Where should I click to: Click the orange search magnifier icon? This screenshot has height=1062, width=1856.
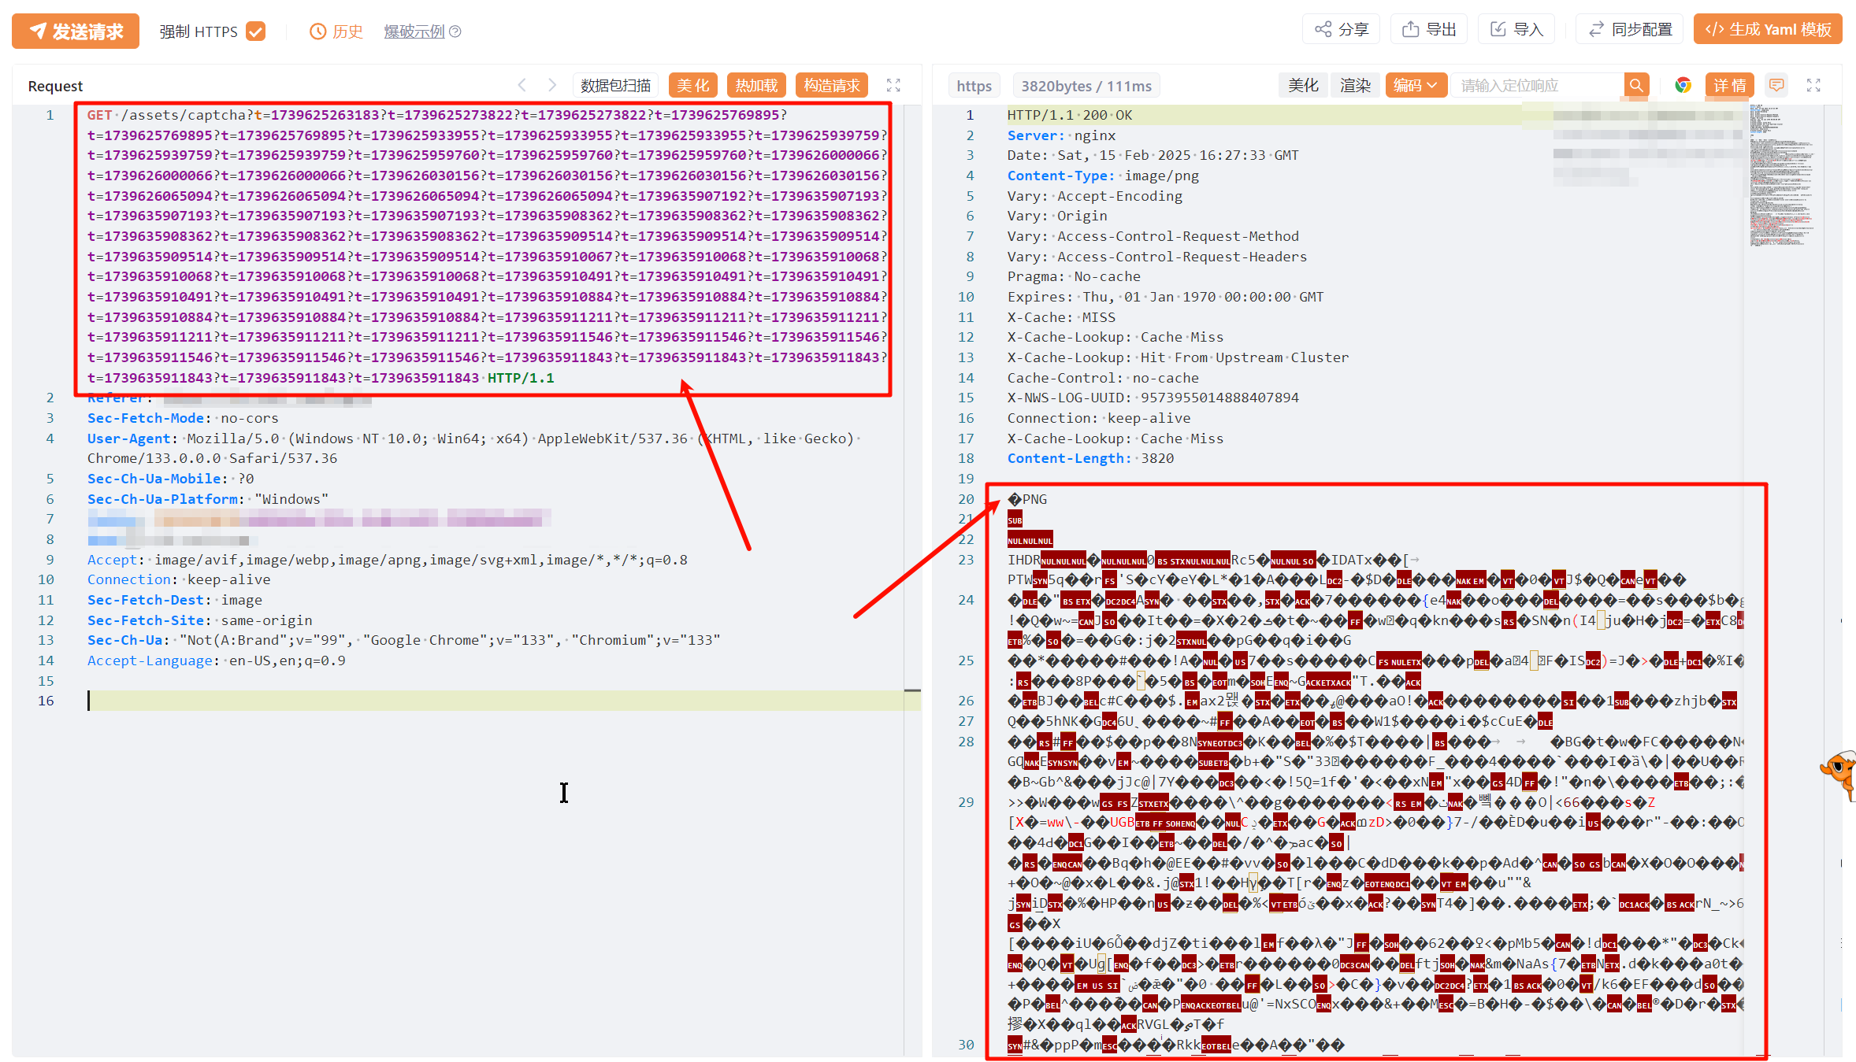point(1636,85)
